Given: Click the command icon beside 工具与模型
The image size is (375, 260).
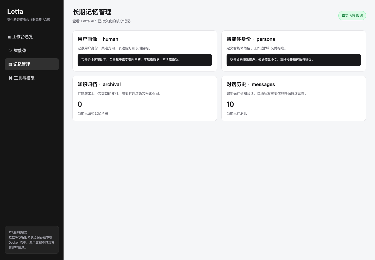Looking at the screenshot, I should [x=10, y=78].
